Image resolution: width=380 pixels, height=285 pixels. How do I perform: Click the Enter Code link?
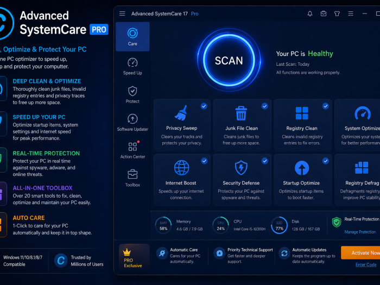click(366, 265)
